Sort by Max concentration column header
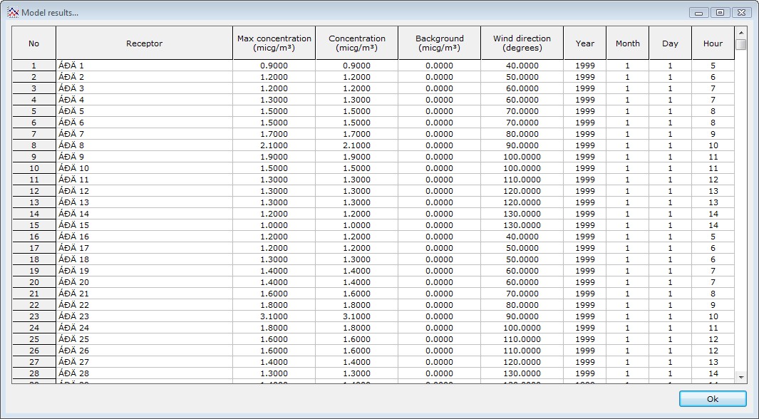This screenshot has height=419, width=759. coord(274,43)
